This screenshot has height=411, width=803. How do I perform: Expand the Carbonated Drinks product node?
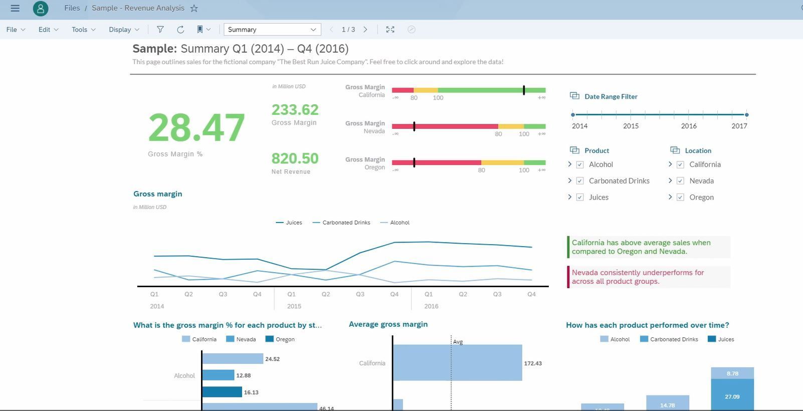coord(570,180)
